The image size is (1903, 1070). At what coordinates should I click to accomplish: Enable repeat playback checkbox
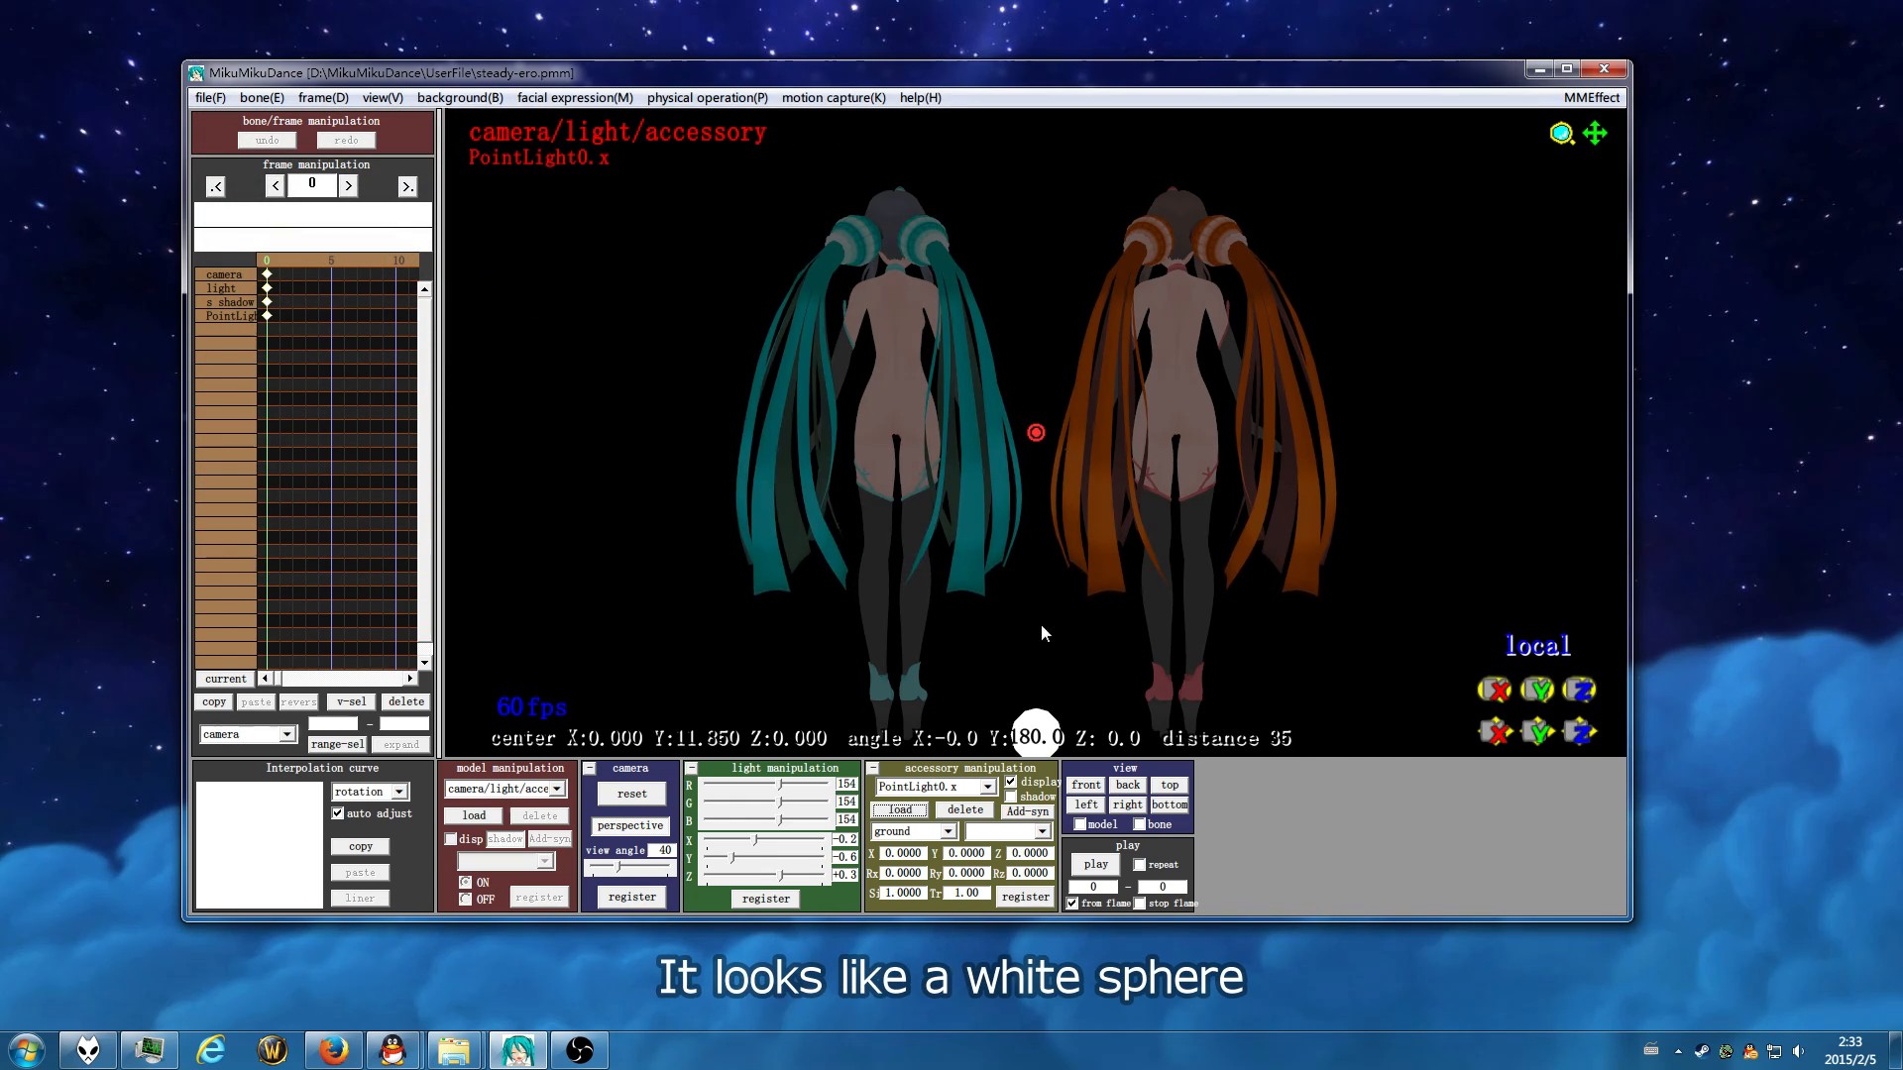tap(1140, 865)
